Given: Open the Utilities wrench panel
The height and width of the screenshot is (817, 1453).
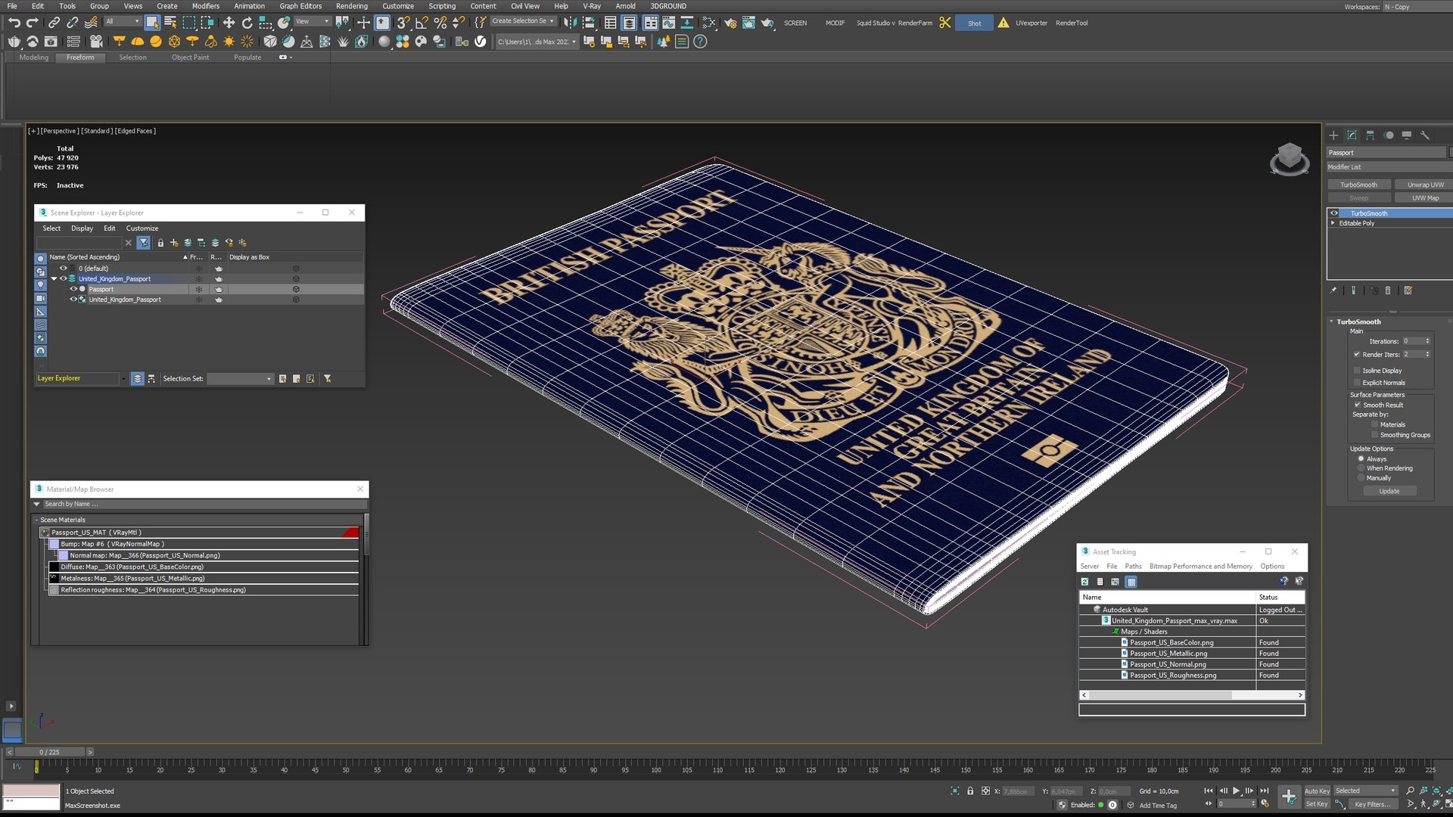Looking at the screenshot, I should (1425, 135).
